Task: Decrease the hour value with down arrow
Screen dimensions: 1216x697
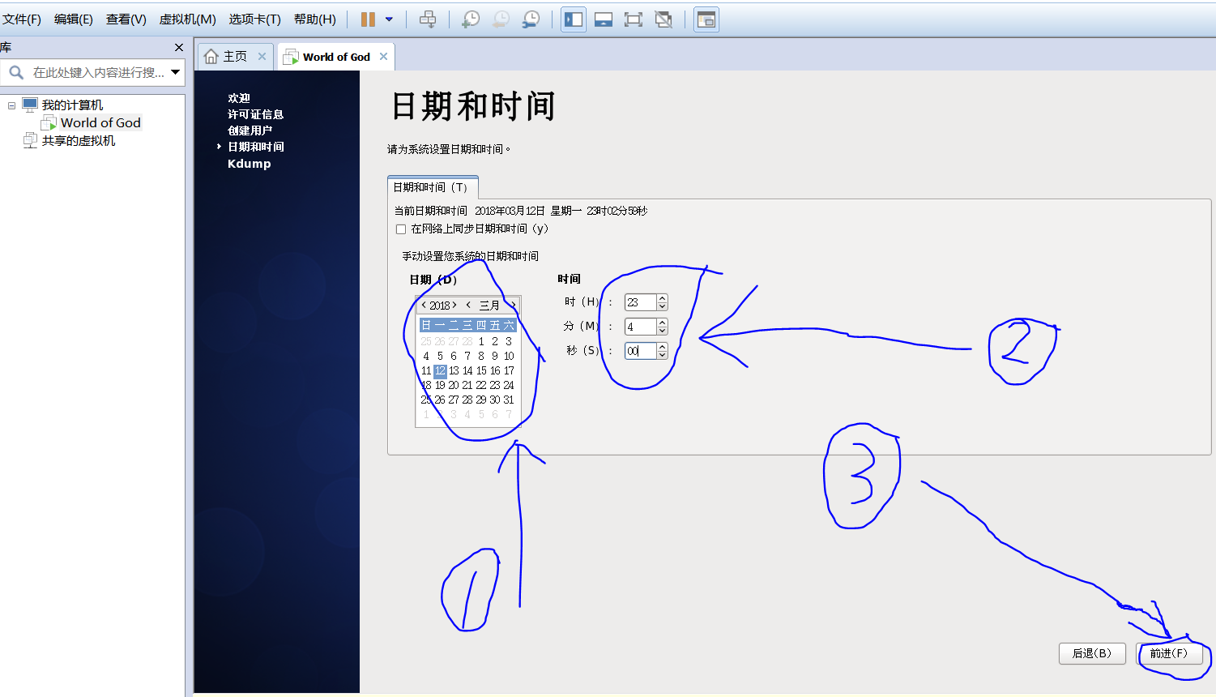Action: (662, 306)
